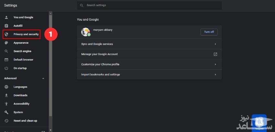Viewport: 275px width, 132px height.
Task: Click the Downloads arrow icon
Action: [x=6, y=95]
